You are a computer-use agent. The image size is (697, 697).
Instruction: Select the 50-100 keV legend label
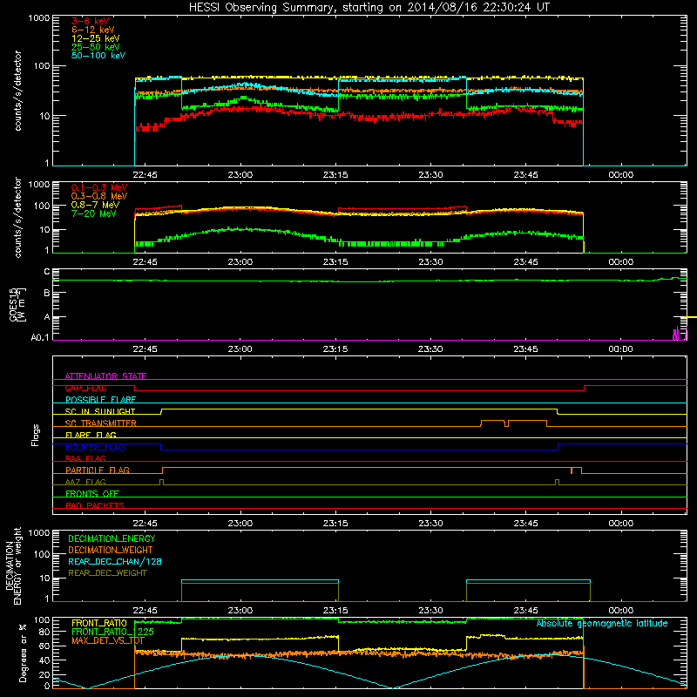(98, 56)
